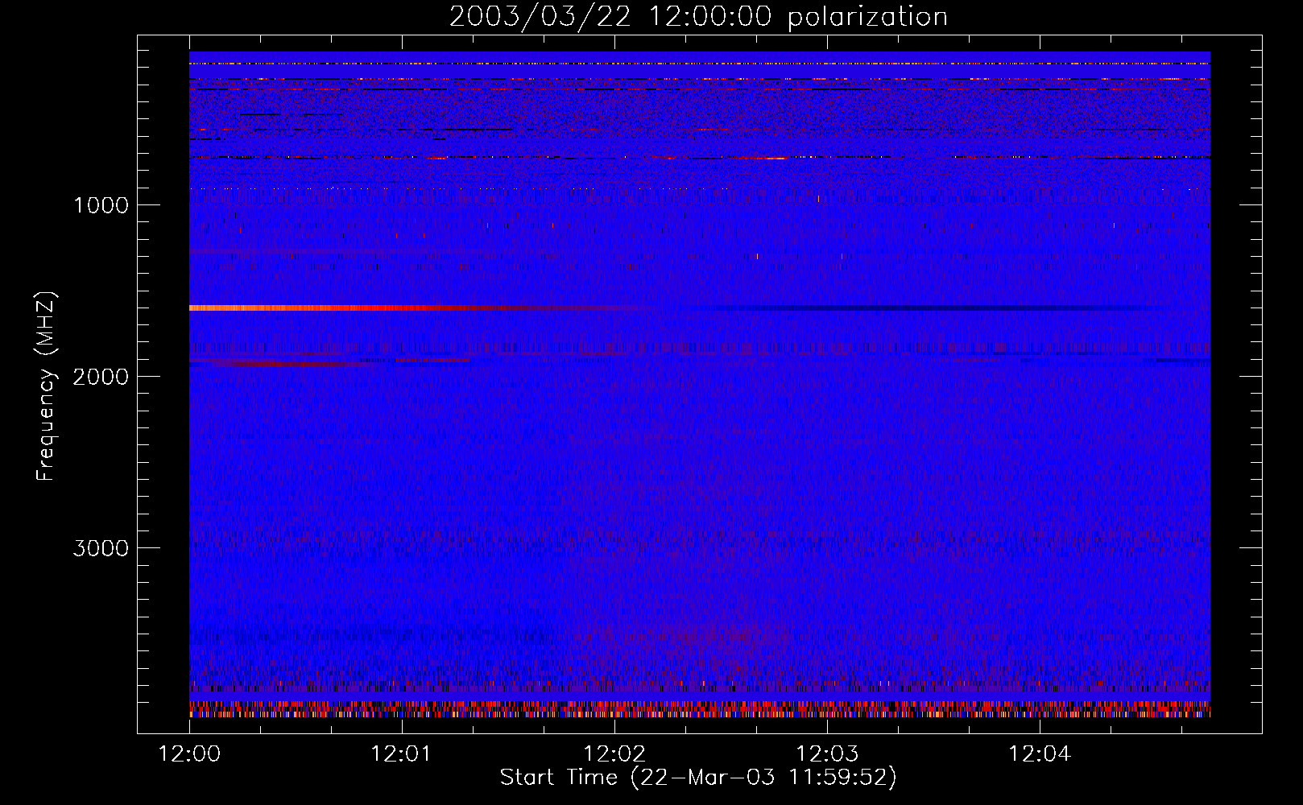Click the 'Frequency (MHZ)' axis label
The image size is (1303, 805).
coord(46,386)
